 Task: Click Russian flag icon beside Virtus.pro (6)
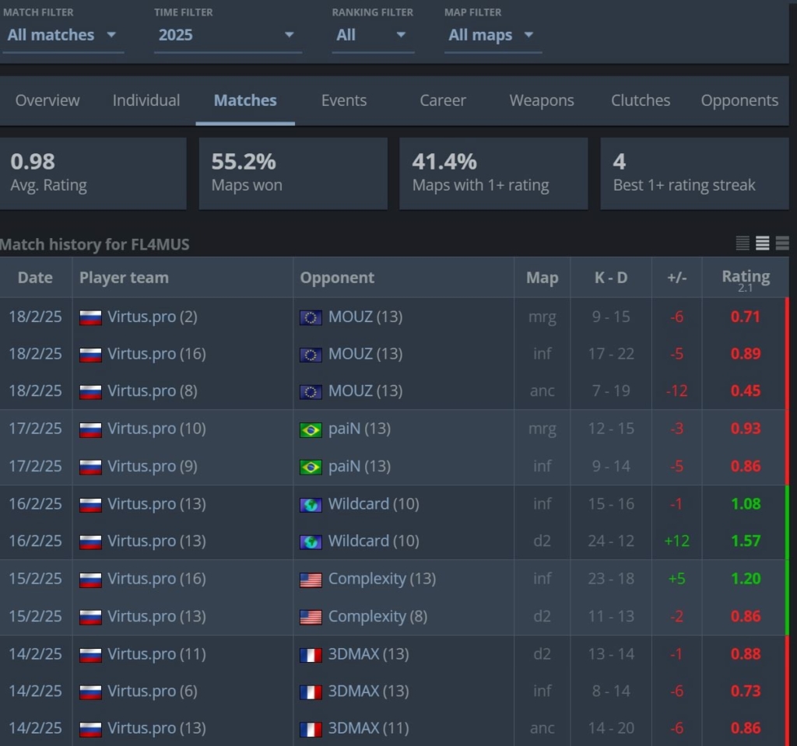pyautogui.click(x=90, y=692)
